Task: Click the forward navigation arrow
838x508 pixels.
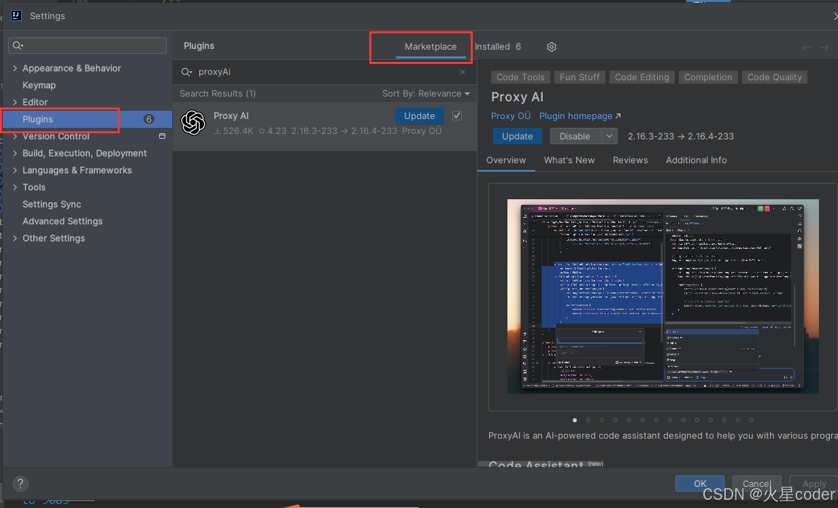Action: pos(825,46)
